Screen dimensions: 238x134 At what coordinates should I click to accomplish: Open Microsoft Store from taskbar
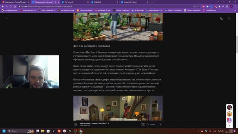coord(48,131)
